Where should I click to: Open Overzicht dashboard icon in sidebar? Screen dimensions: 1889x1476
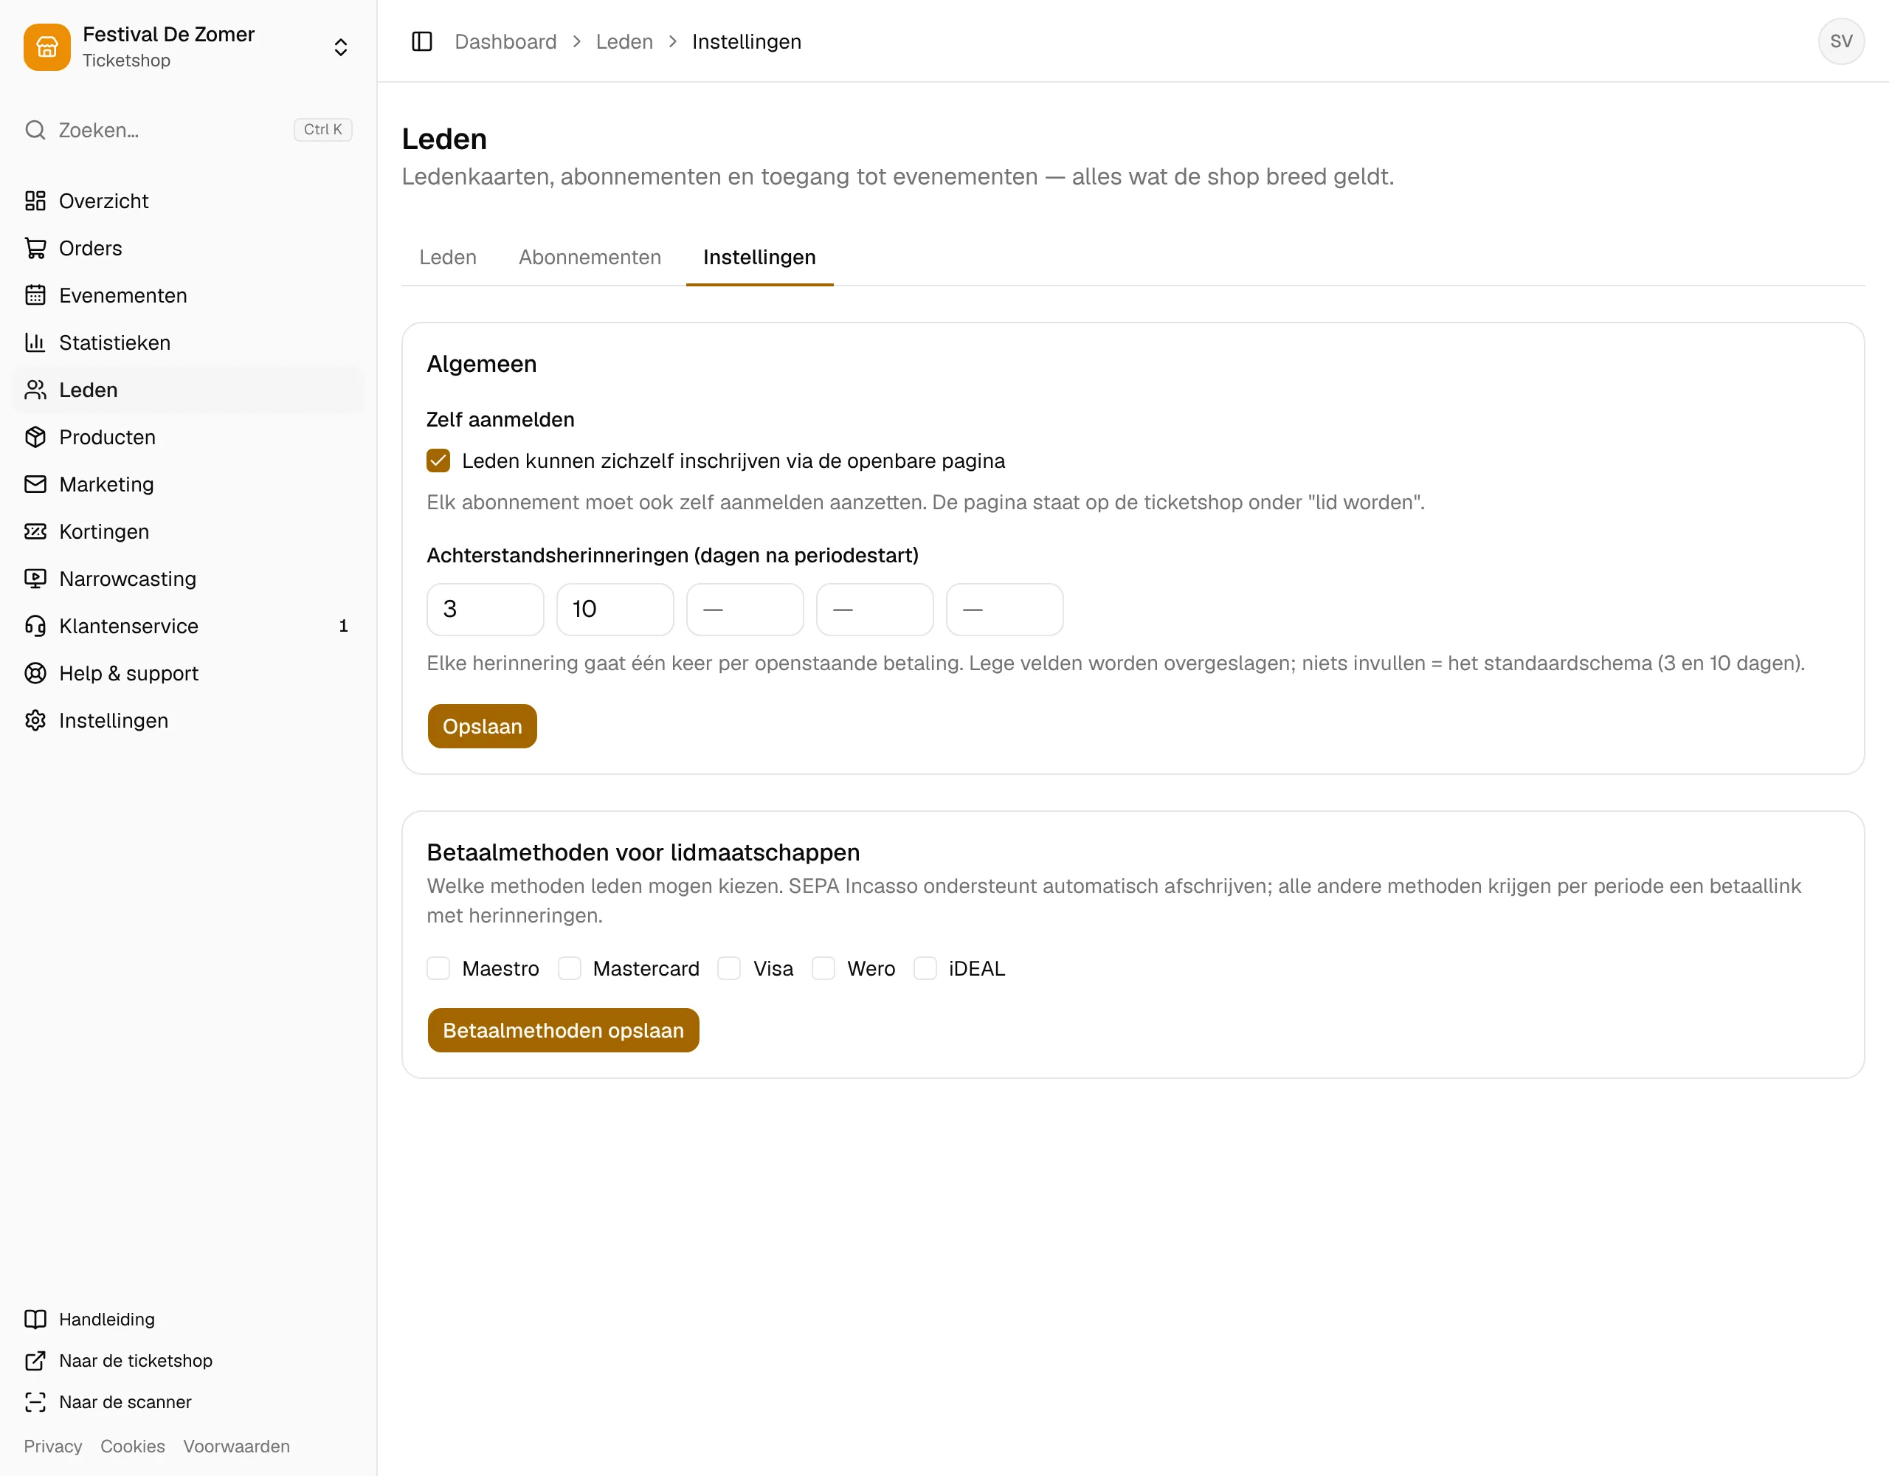pyautogui.click(x=35, y=201)
